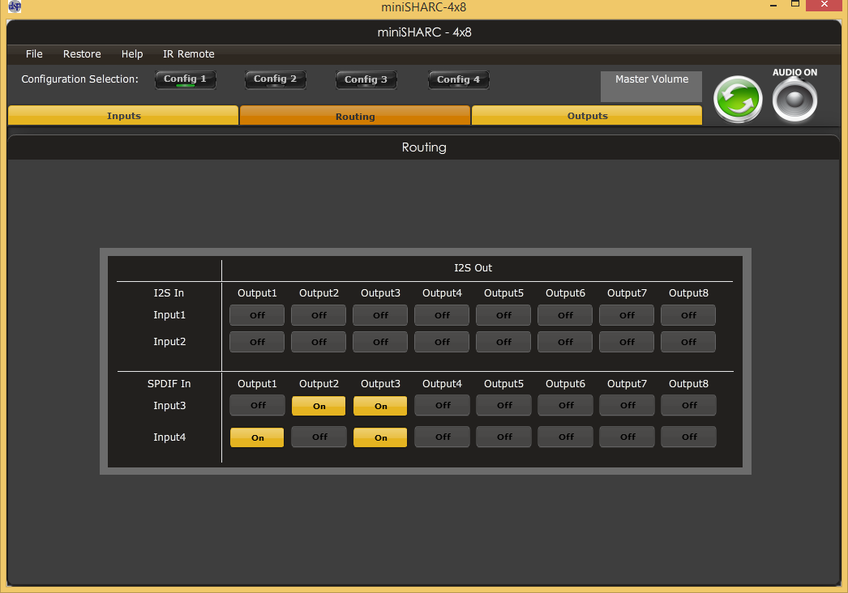Toggle I2S Input2 to Output2 routing
848x593 pixels.
[319, 342]
